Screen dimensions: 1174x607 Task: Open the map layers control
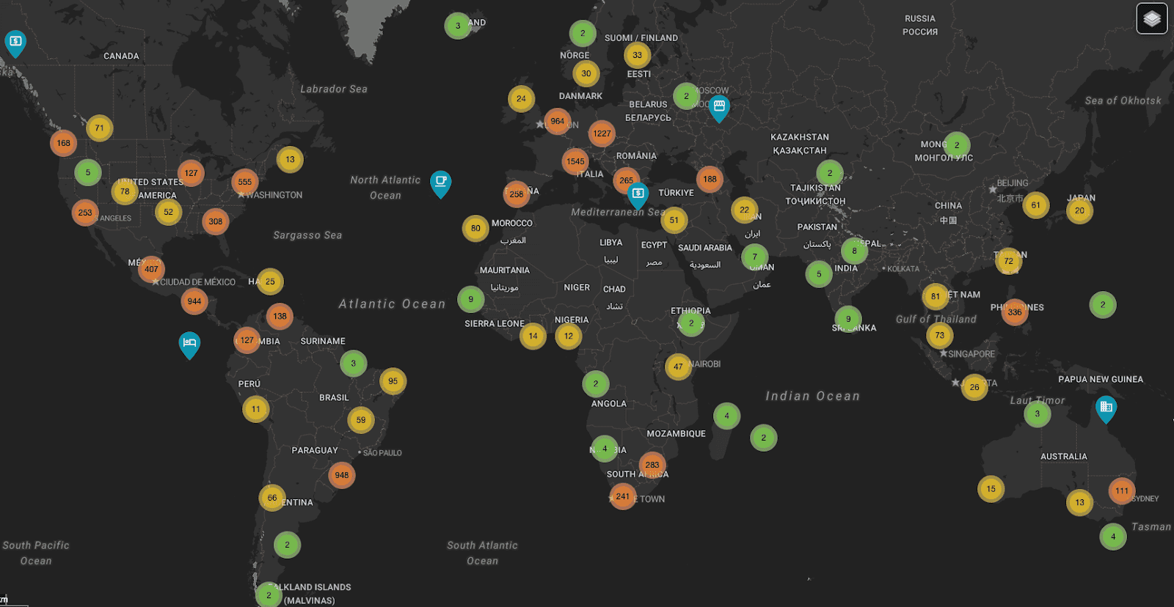pos(1151,19)
